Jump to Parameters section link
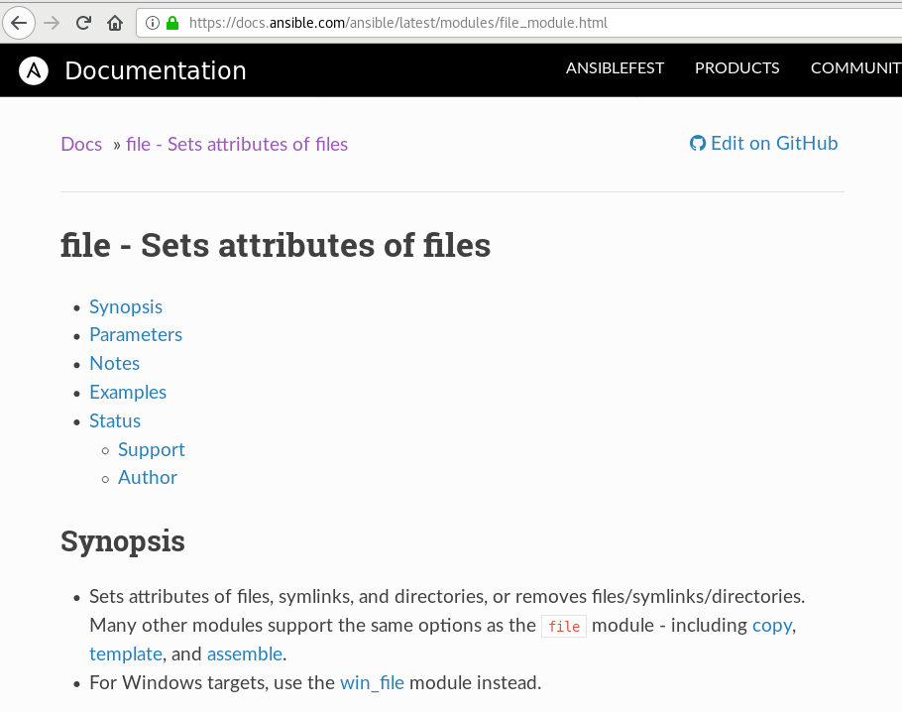The image size is (902, 712). (136, 335)
